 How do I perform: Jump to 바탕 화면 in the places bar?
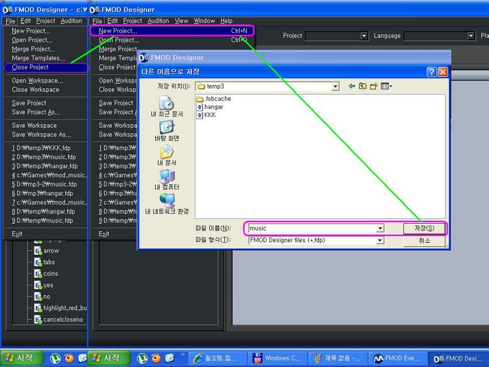[167, 131]
